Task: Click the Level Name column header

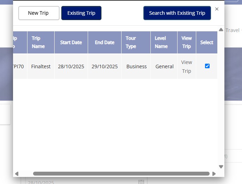Action: tap(164, 42)
